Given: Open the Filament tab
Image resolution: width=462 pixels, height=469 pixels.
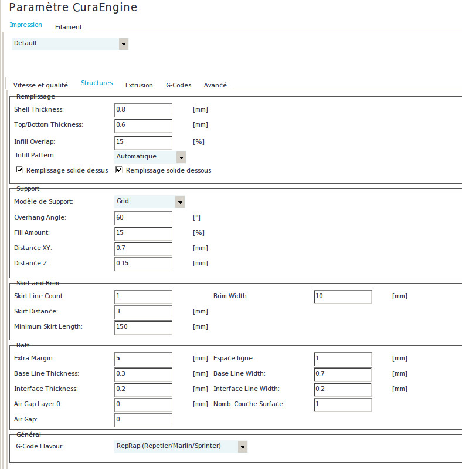Looking at the screenshot, I should [x=69, y=27].
